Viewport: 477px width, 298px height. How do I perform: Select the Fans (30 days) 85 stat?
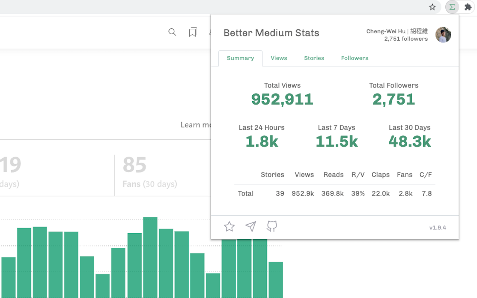coord(149,172)
